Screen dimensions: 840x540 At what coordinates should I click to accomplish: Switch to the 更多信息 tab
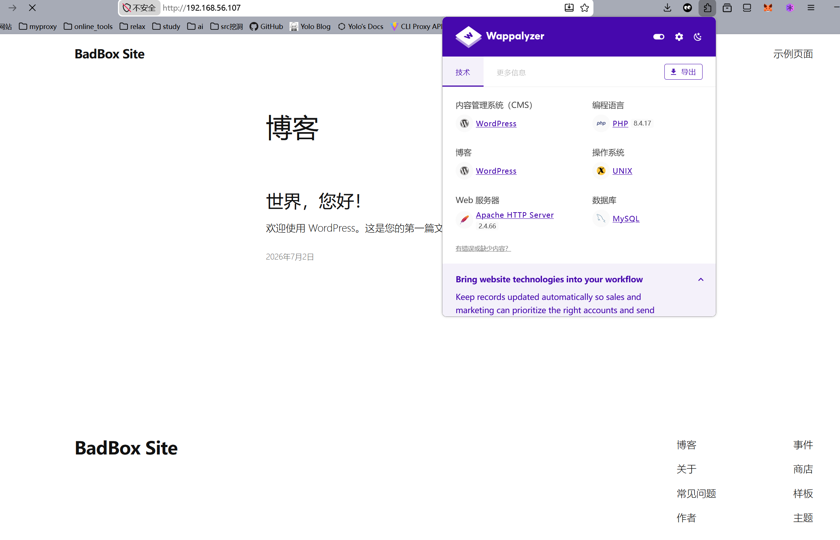(x=511, y=72)
